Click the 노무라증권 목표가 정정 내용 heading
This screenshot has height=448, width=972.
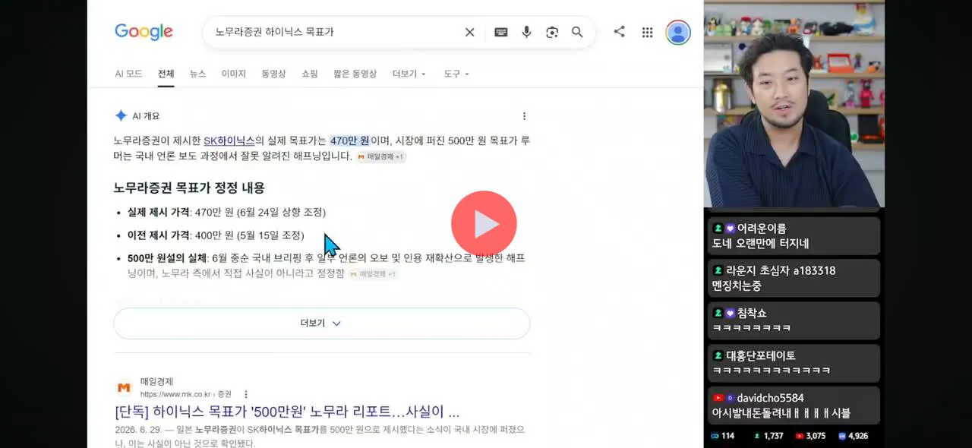(x=189, y=188)
